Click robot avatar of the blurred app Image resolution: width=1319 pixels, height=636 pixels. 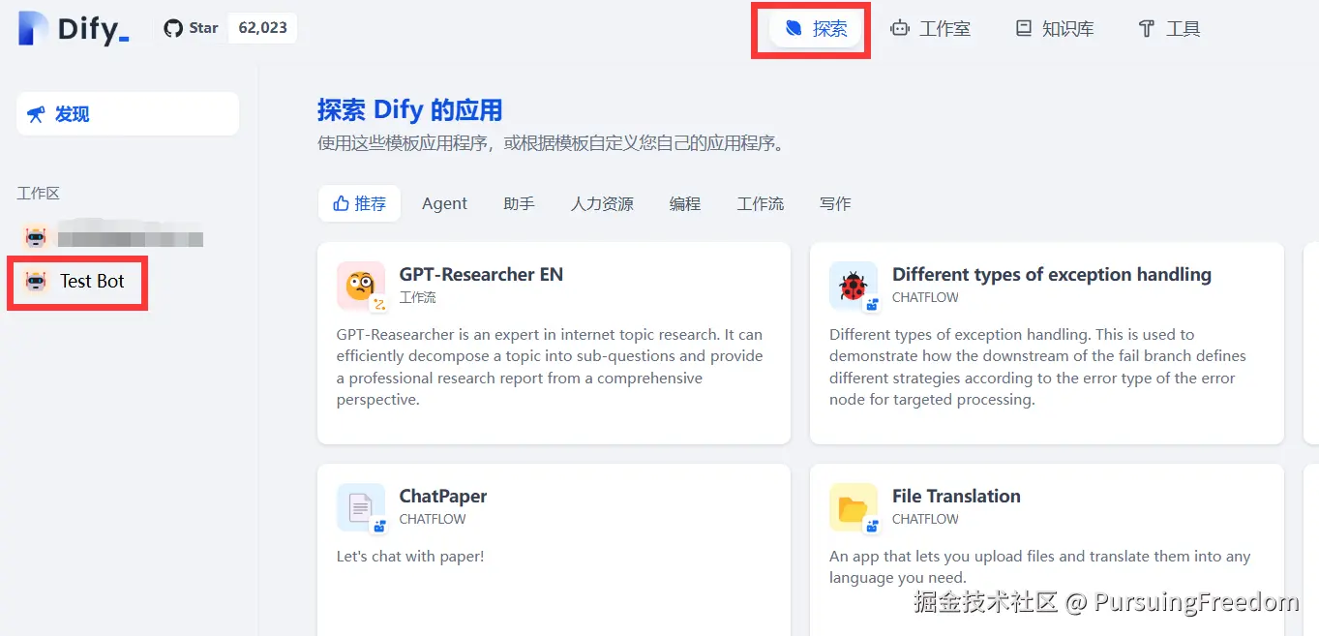(x=36, y=237)
